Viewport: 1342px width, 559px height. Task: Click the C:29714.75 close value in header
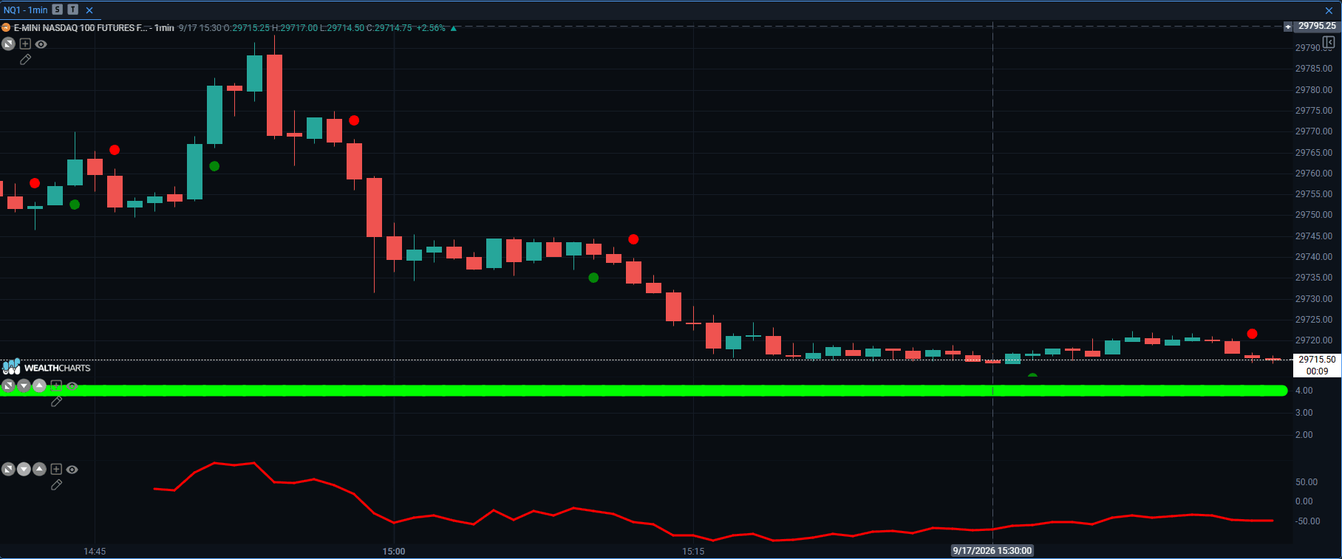click(x=389, y=28)
